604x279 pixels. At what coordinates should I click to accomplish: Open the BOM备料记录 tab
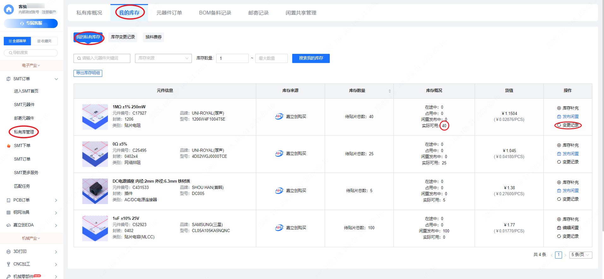click(x=215, y=13)
